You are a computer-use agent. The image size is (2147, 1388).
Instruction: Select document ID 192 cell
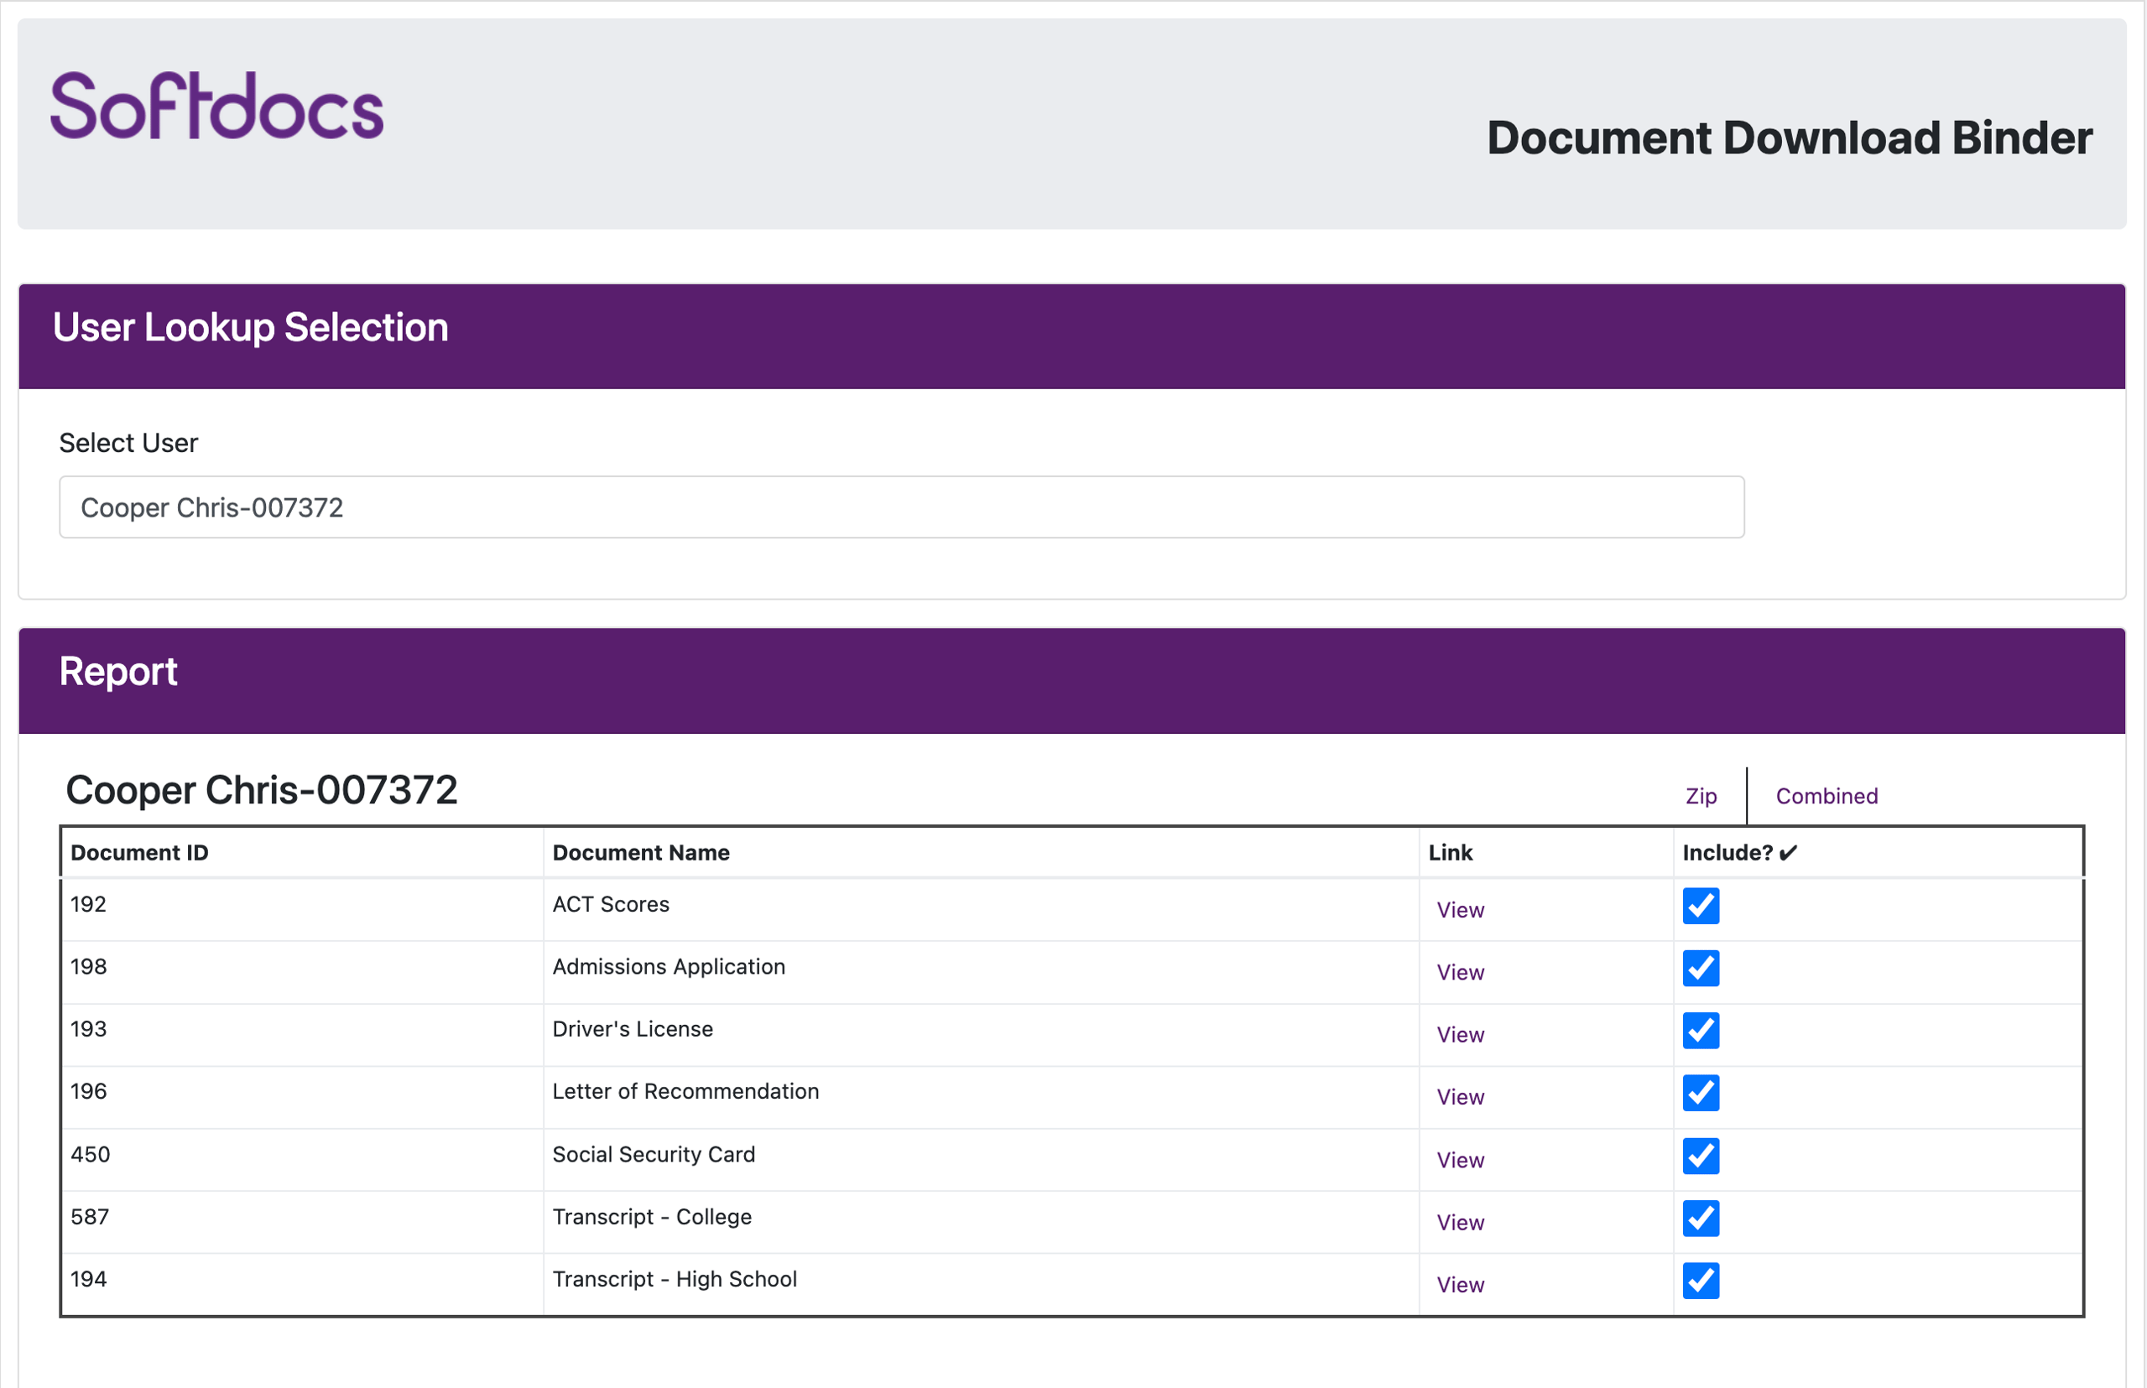coord(302,910)
